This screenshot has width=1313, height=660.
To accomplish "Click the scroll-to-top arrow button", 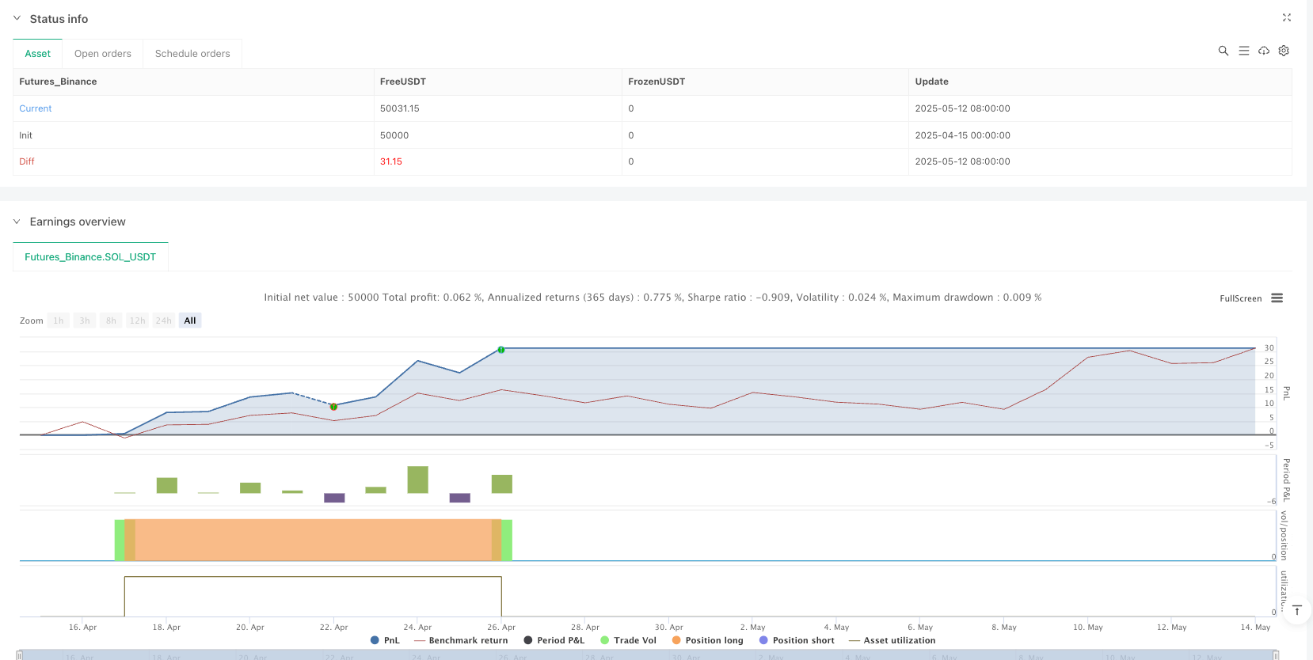I will (1296, 610).
